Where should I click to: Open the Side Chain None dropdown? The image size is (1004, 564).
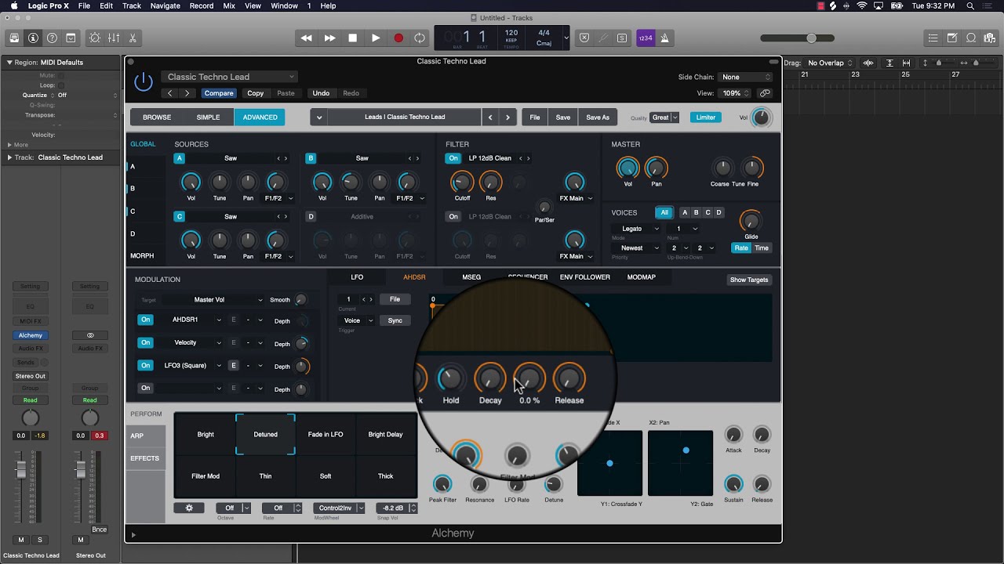coord(746,77)
